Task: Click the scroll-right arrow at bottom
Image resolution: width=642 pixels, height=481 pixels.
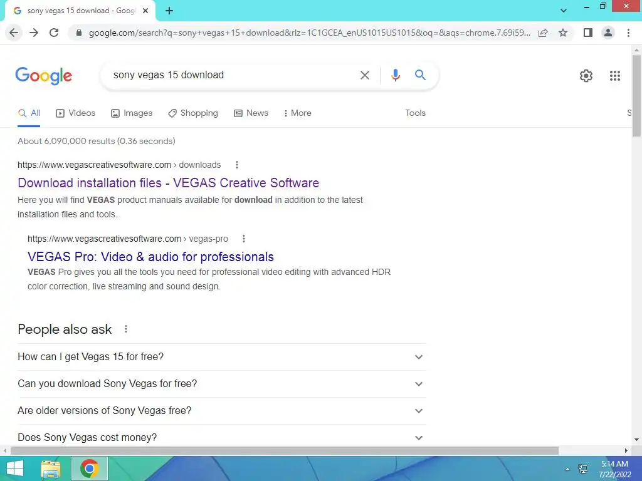Action: point(626,451)
